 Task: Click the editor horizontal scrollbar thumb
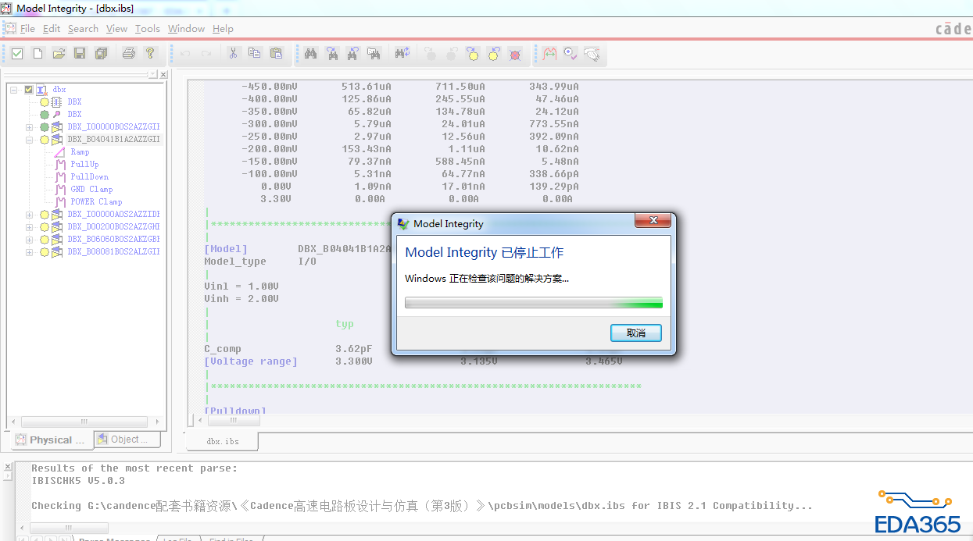pos(235,421)
